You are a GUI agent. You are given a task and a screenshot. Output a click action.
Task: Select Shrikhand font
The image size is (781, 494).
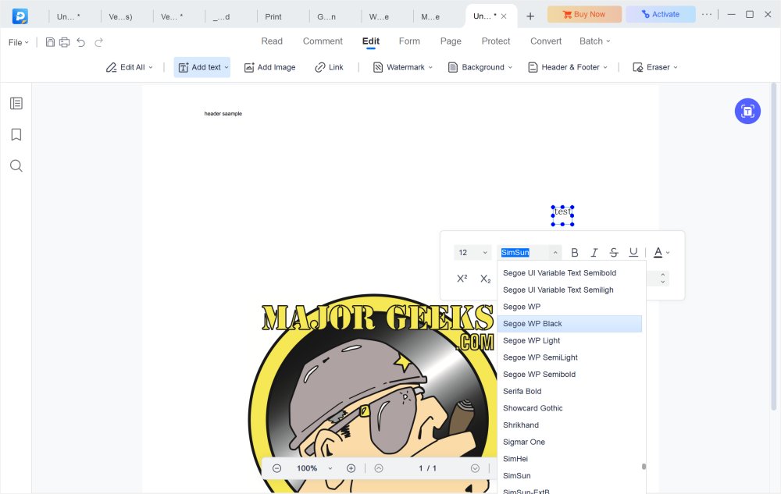tap(569, 425)
